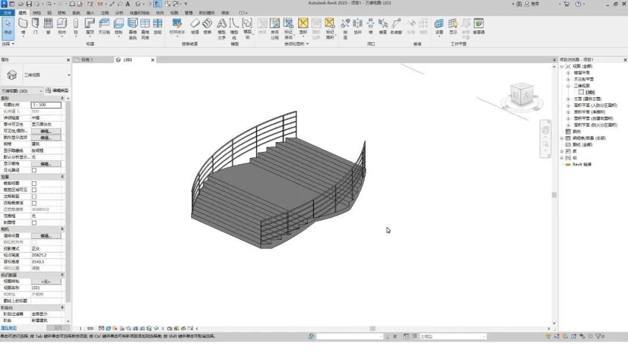
Task: Pick the Window (窗) tool
Action: click(x=48, y=26)
